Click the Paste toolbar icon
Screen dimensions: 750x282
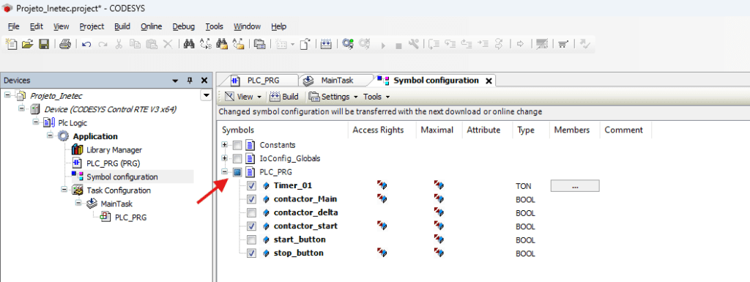point(152,44)
